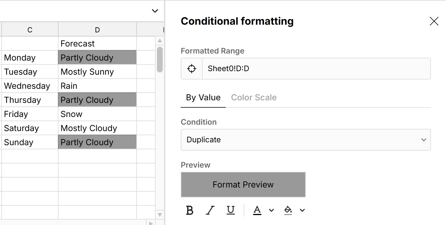This screenshot has width=446, height=225.
Task: Toggle italic formatting for the preview
Action: tap(210, 210)
